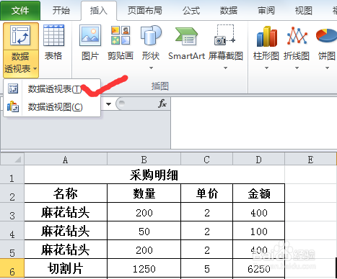Switch to the 公式 tab

[191, 11]
